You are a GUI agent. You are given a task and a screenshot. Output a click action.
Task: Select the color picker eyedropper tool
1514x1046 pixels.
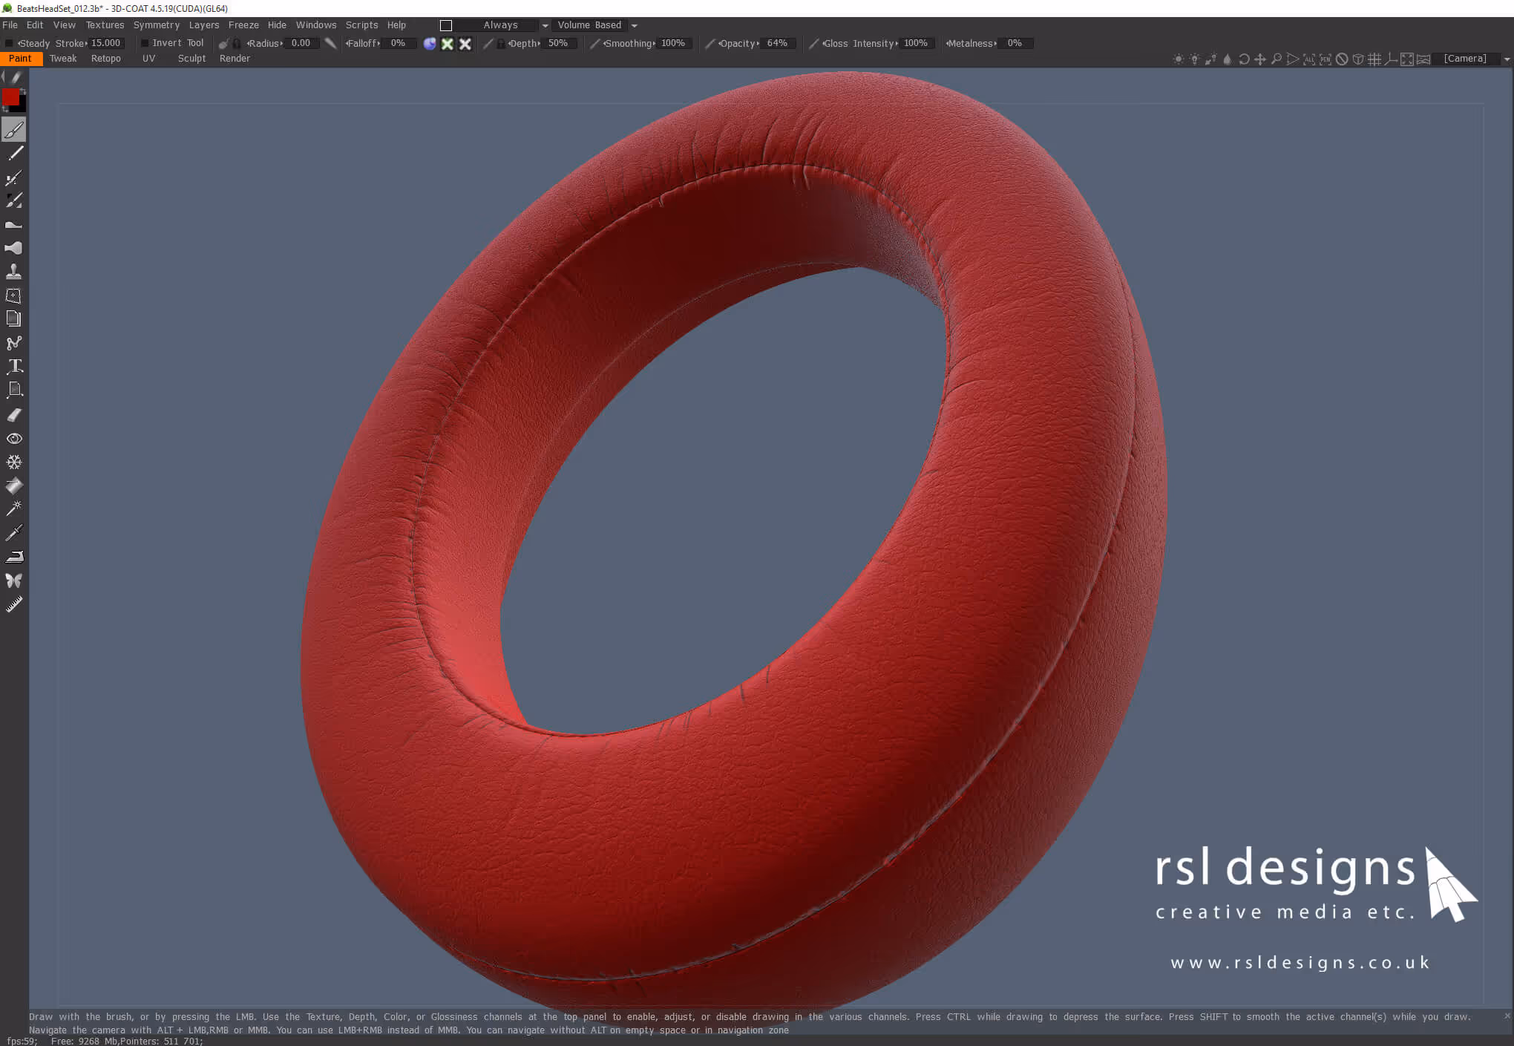pyautogui.click(x=14, y=532)
